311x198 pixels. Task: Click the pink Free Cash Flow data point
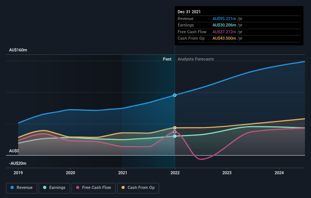coord(175,132)
